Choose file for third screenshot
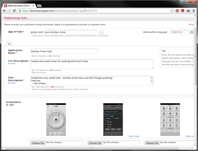 coord(152,143)
